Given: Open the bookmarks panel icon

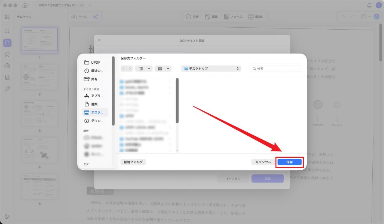Looking at the screenshot, I should pos(7,54).
